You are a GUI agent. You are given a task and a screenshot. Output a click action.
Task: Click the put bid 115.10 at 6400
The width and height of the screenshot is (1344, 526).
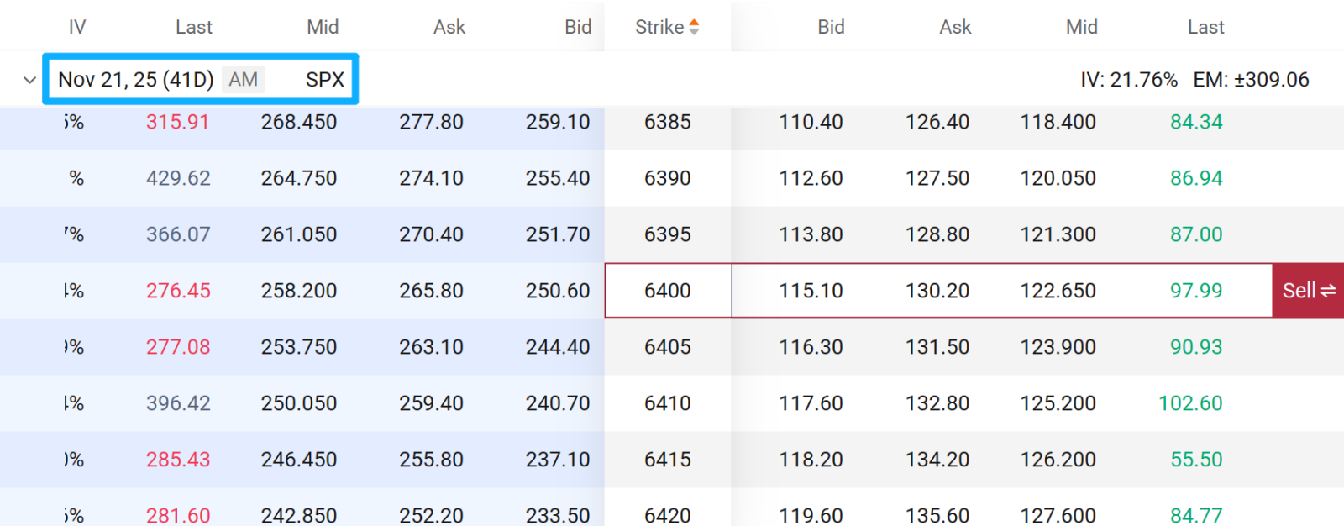coord(811,291)
